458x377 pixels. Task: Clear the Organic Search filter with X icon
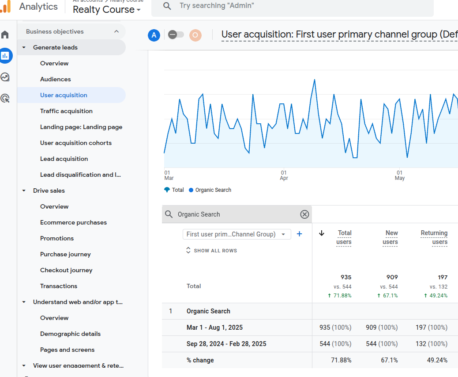click(304, 214)
